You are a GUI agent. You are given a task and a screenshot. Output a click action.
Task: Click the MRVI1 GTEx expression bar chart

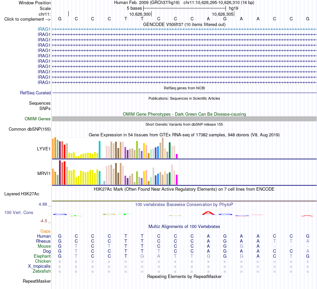coord(115,172)
